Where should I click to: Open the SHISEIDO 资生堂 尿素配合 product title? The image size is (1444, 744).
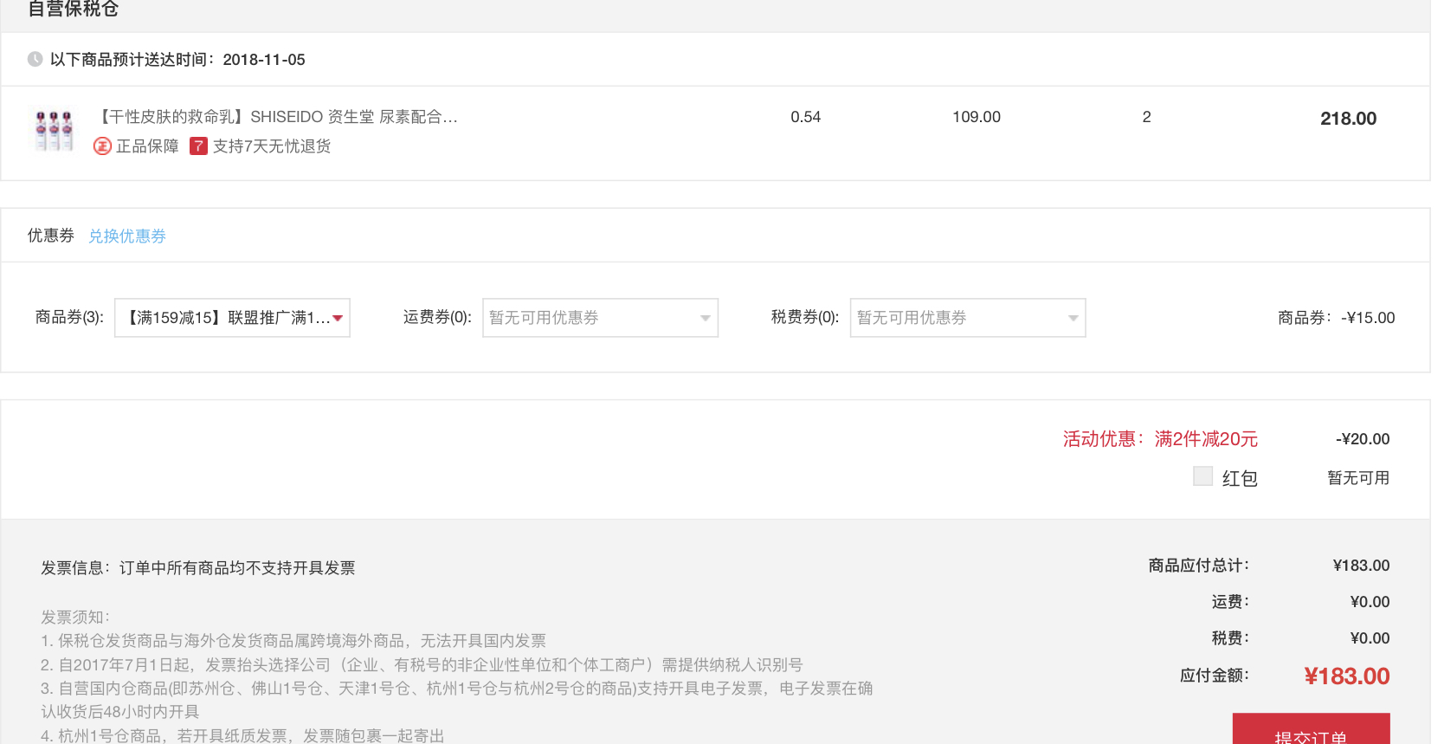pyautogui.click(x=278, y=117)
